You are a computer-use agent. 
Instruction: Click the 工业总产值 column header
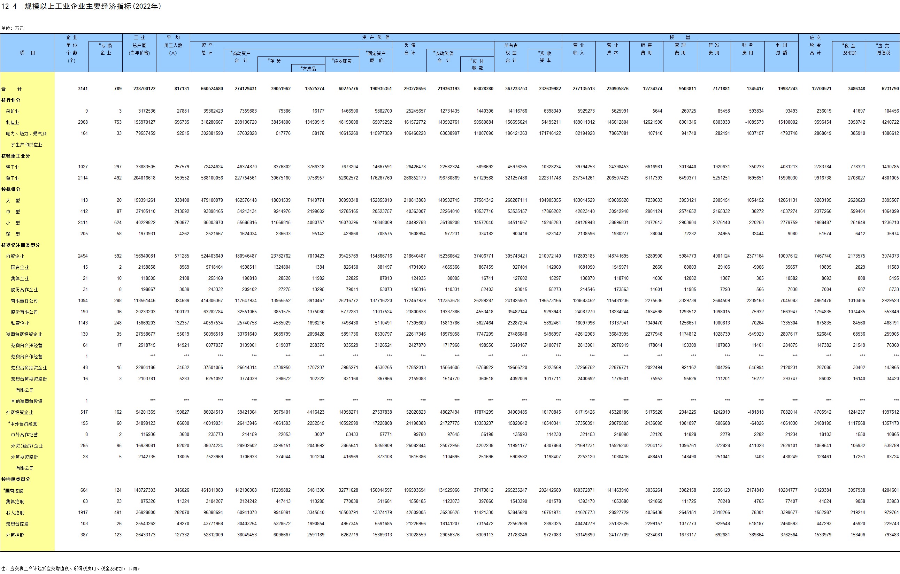click(139, 45)
